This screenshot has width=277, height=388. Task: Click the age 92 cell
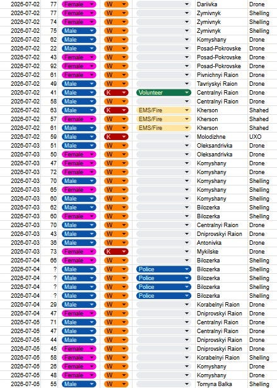point(49,66)
